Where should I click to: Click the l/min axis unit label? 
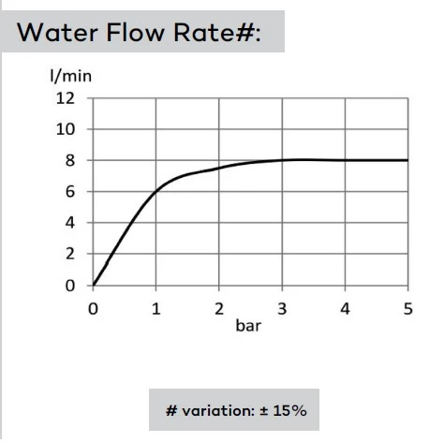(x=71, y=77)
